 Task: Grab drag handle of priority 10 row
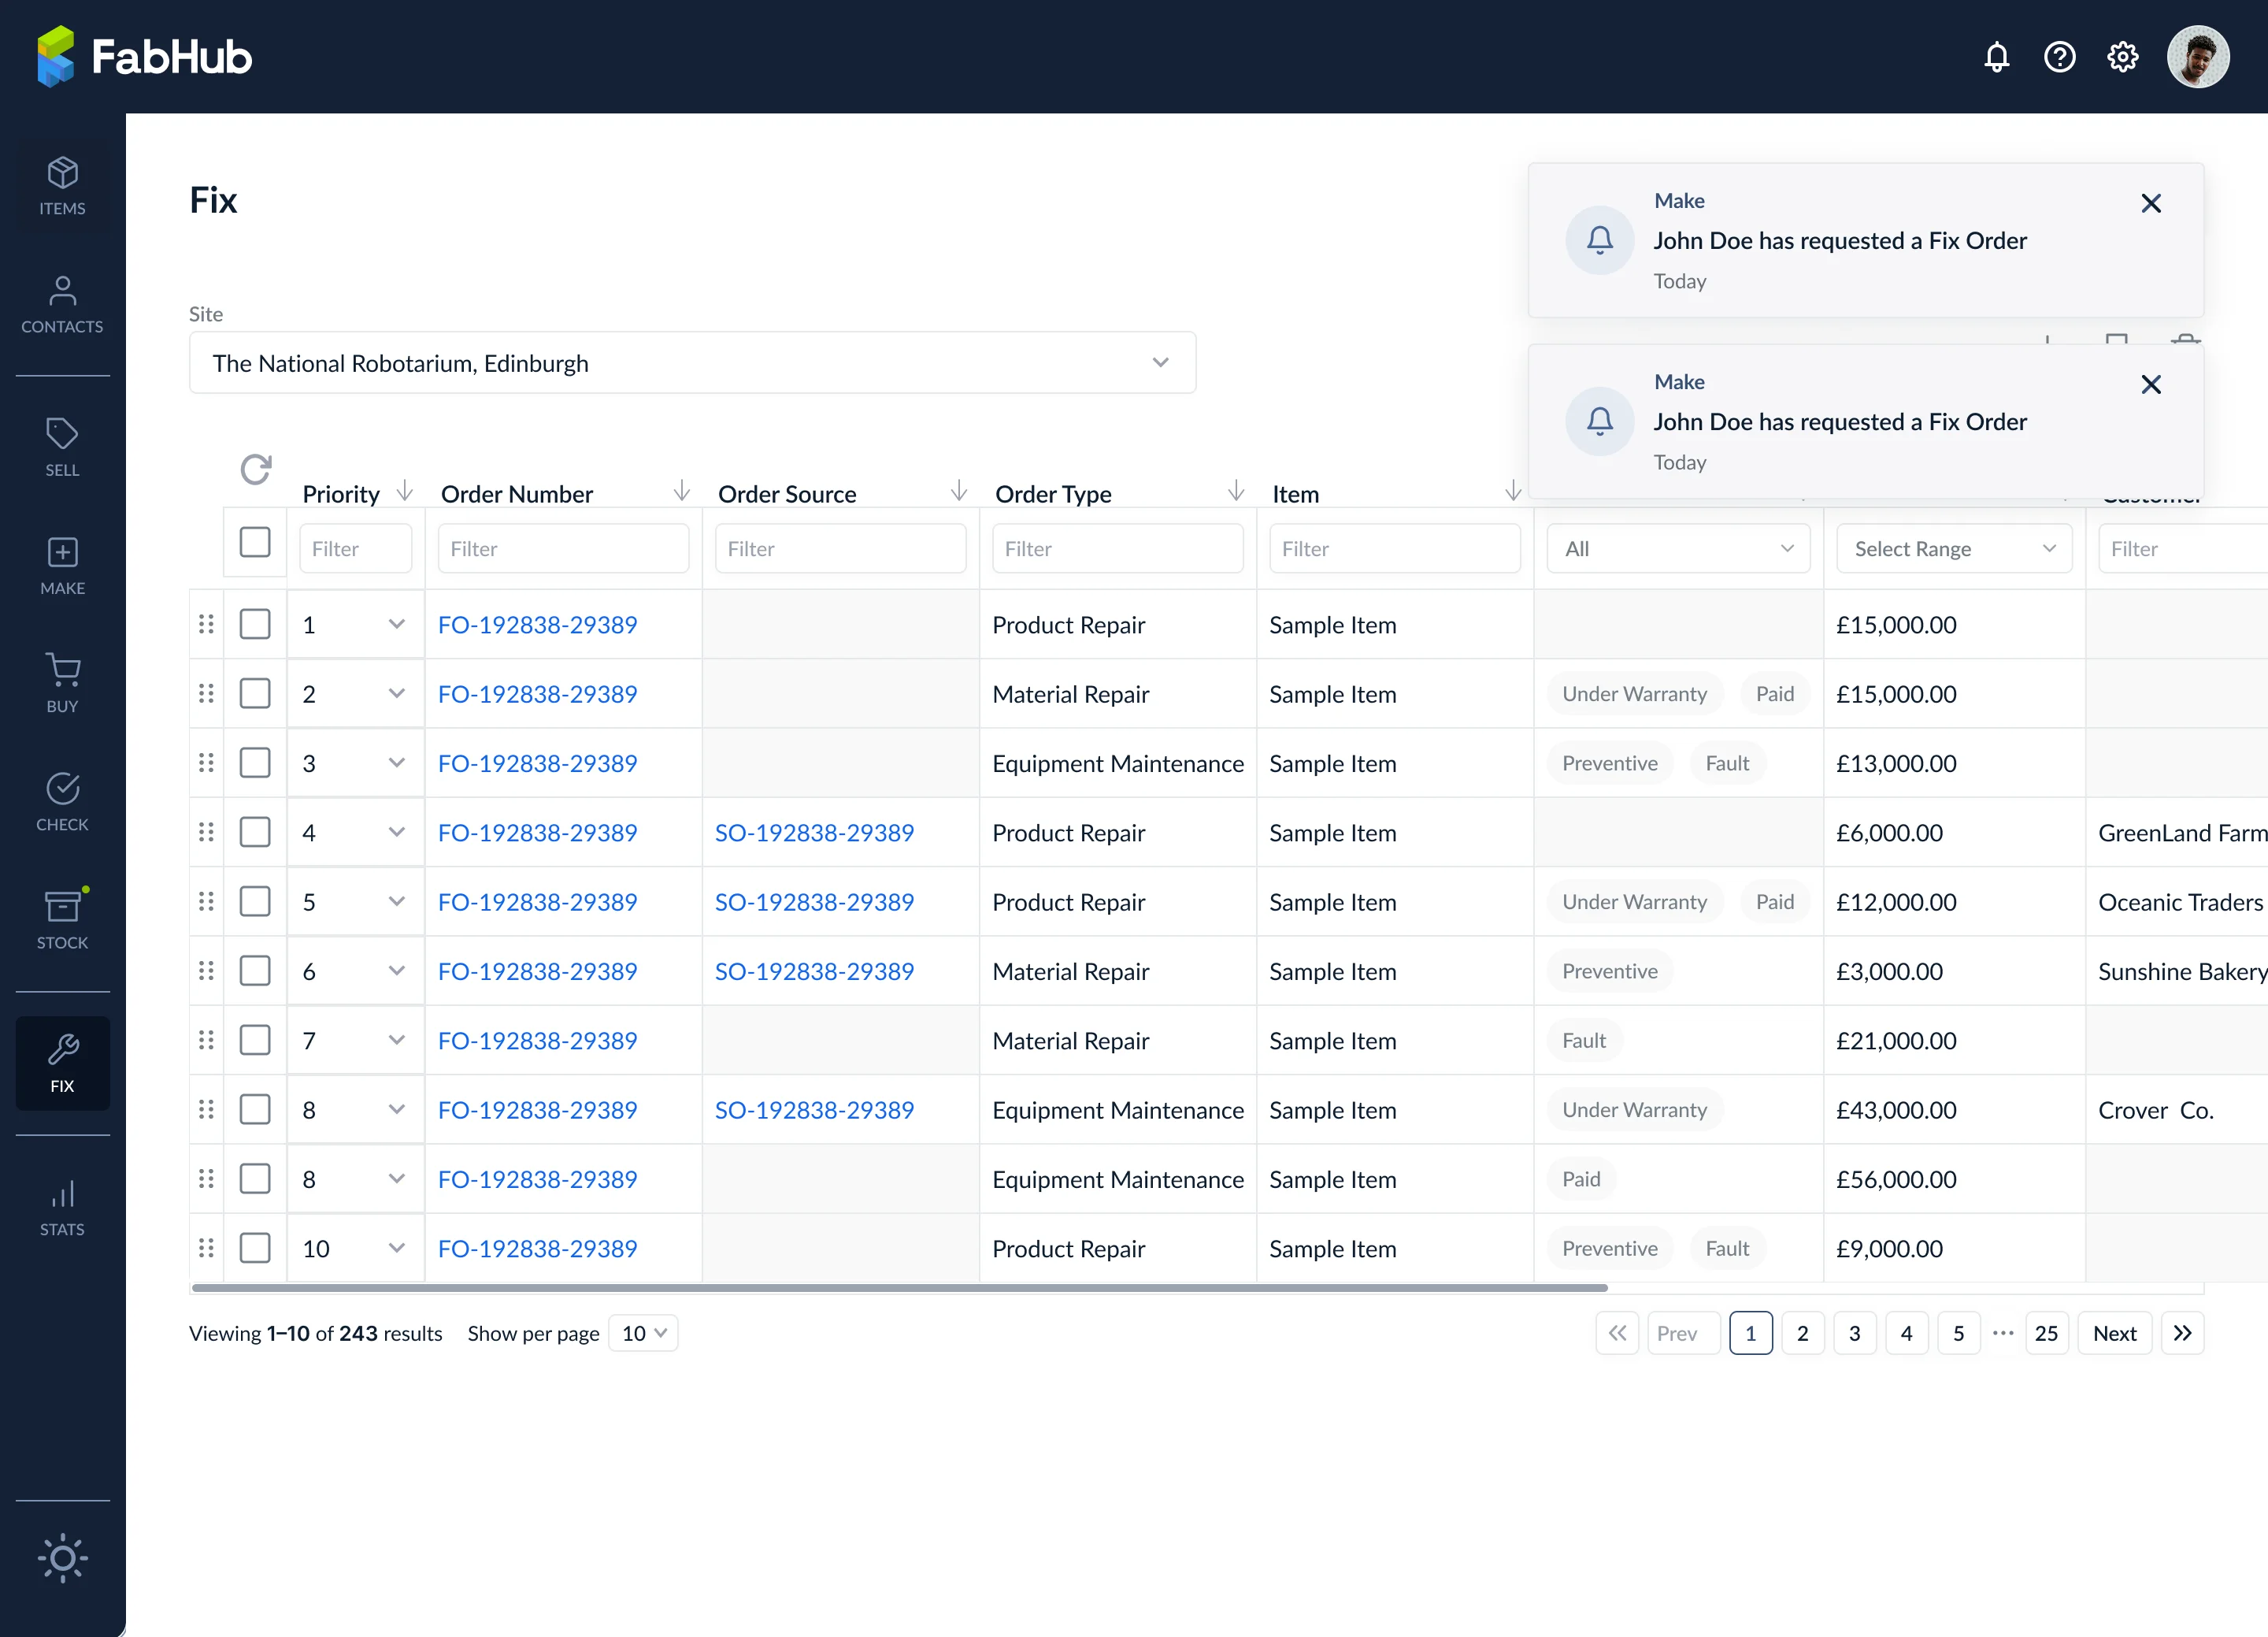click(x=206, y=1249)
